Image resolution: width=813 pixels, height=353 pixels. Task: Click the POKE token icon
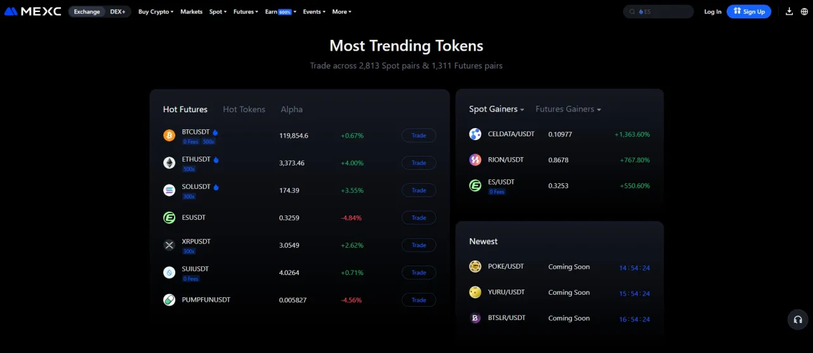click(475, 267)
